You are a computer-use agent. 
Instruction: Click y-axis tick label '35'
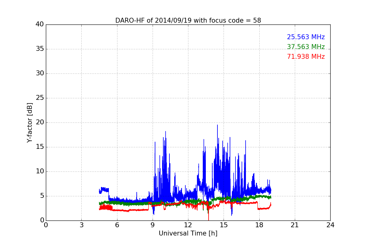pos(40,49)
